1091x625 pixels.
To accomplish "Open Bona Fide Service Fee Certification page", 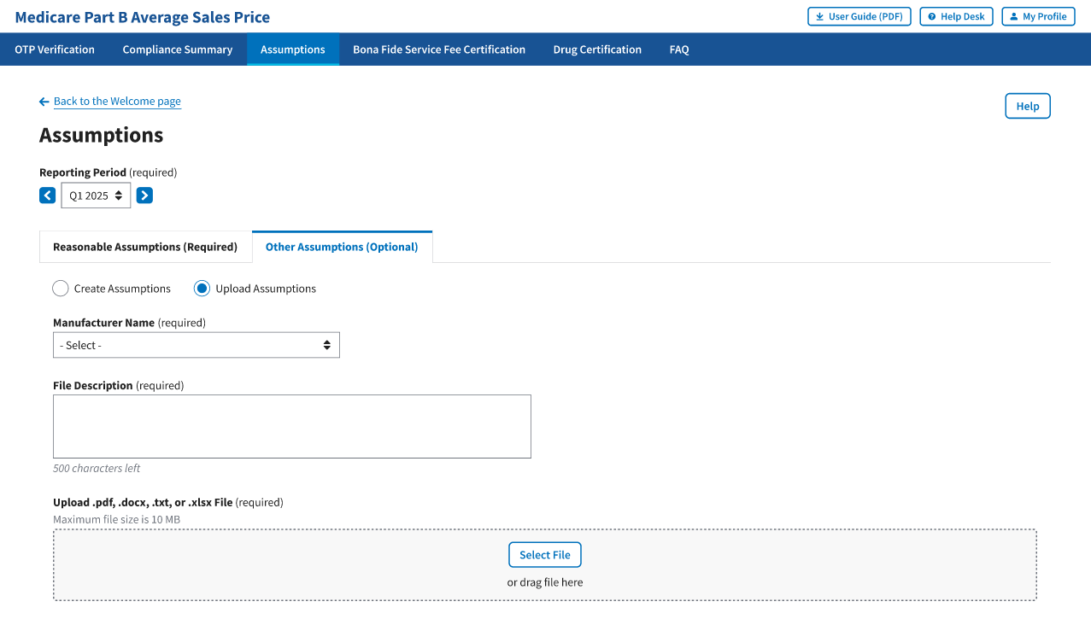I will click(439, 50).
